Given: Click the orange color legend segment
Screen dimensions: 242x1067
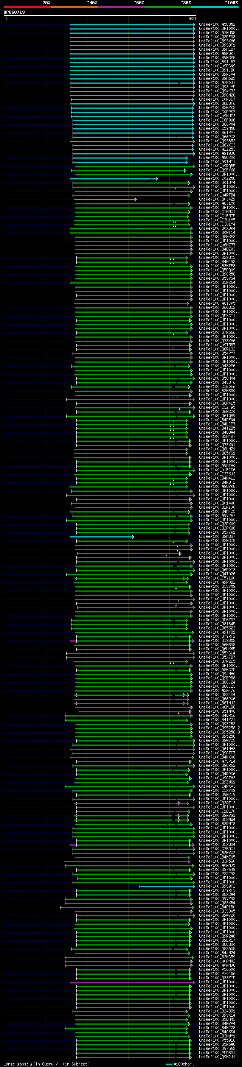Looking at the screenshot, I should pos(74,7).
